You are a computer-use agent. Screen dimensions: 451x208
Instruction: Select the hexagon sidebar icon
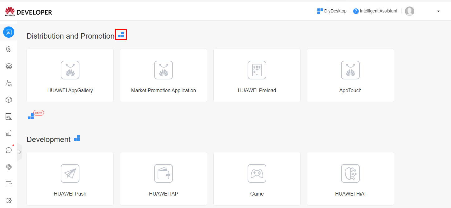click(x=9, y=49)
